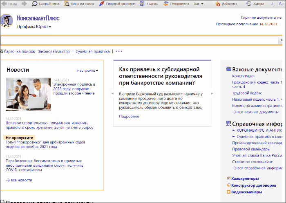Open the Журнал clock icon
Viewport: 286px width, 203px height.
(248, 4)
